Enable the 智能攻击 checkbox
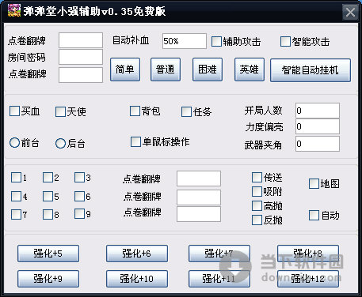Image resolution: width=362 pixels, height=297 pixels. click(x=285, y=42)
